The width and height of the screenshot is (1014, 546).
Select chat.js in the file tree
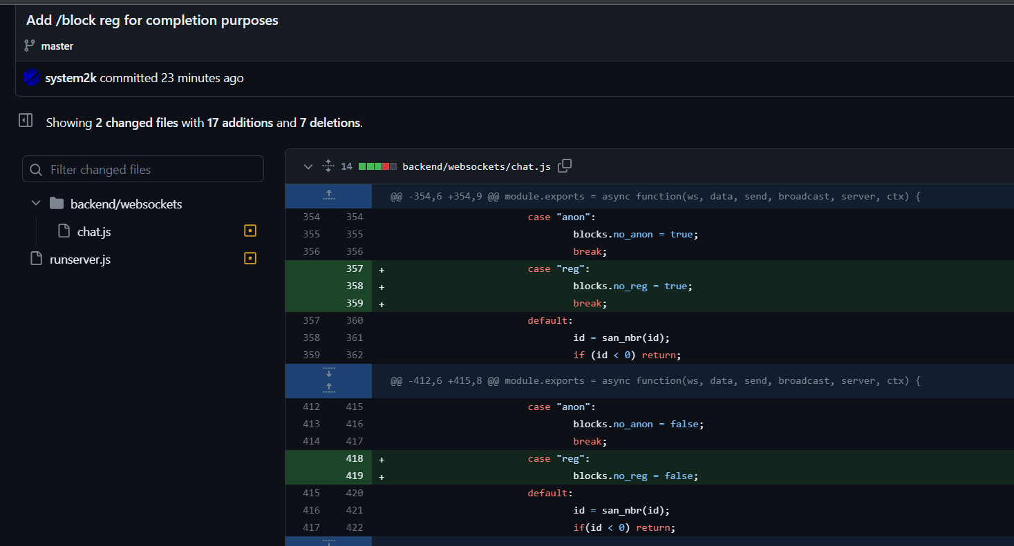[x=93, y=232]
